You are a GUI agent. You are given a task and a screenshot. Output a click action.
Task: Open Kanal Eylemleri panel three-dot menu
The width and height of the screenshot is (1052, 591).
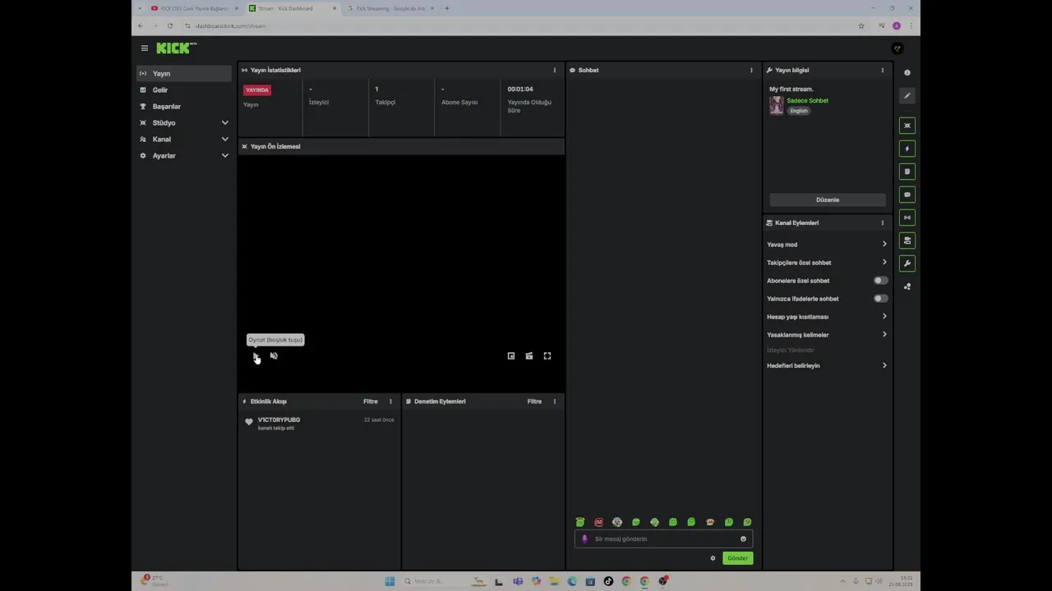coord(883,223)
